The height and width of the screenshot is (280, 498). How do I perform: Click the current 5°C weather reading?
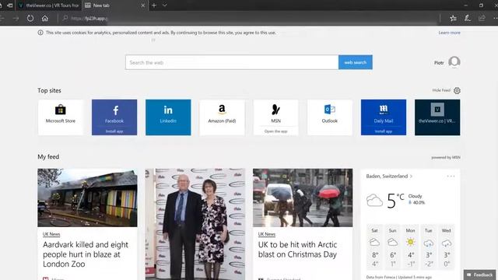coord(395,201)
